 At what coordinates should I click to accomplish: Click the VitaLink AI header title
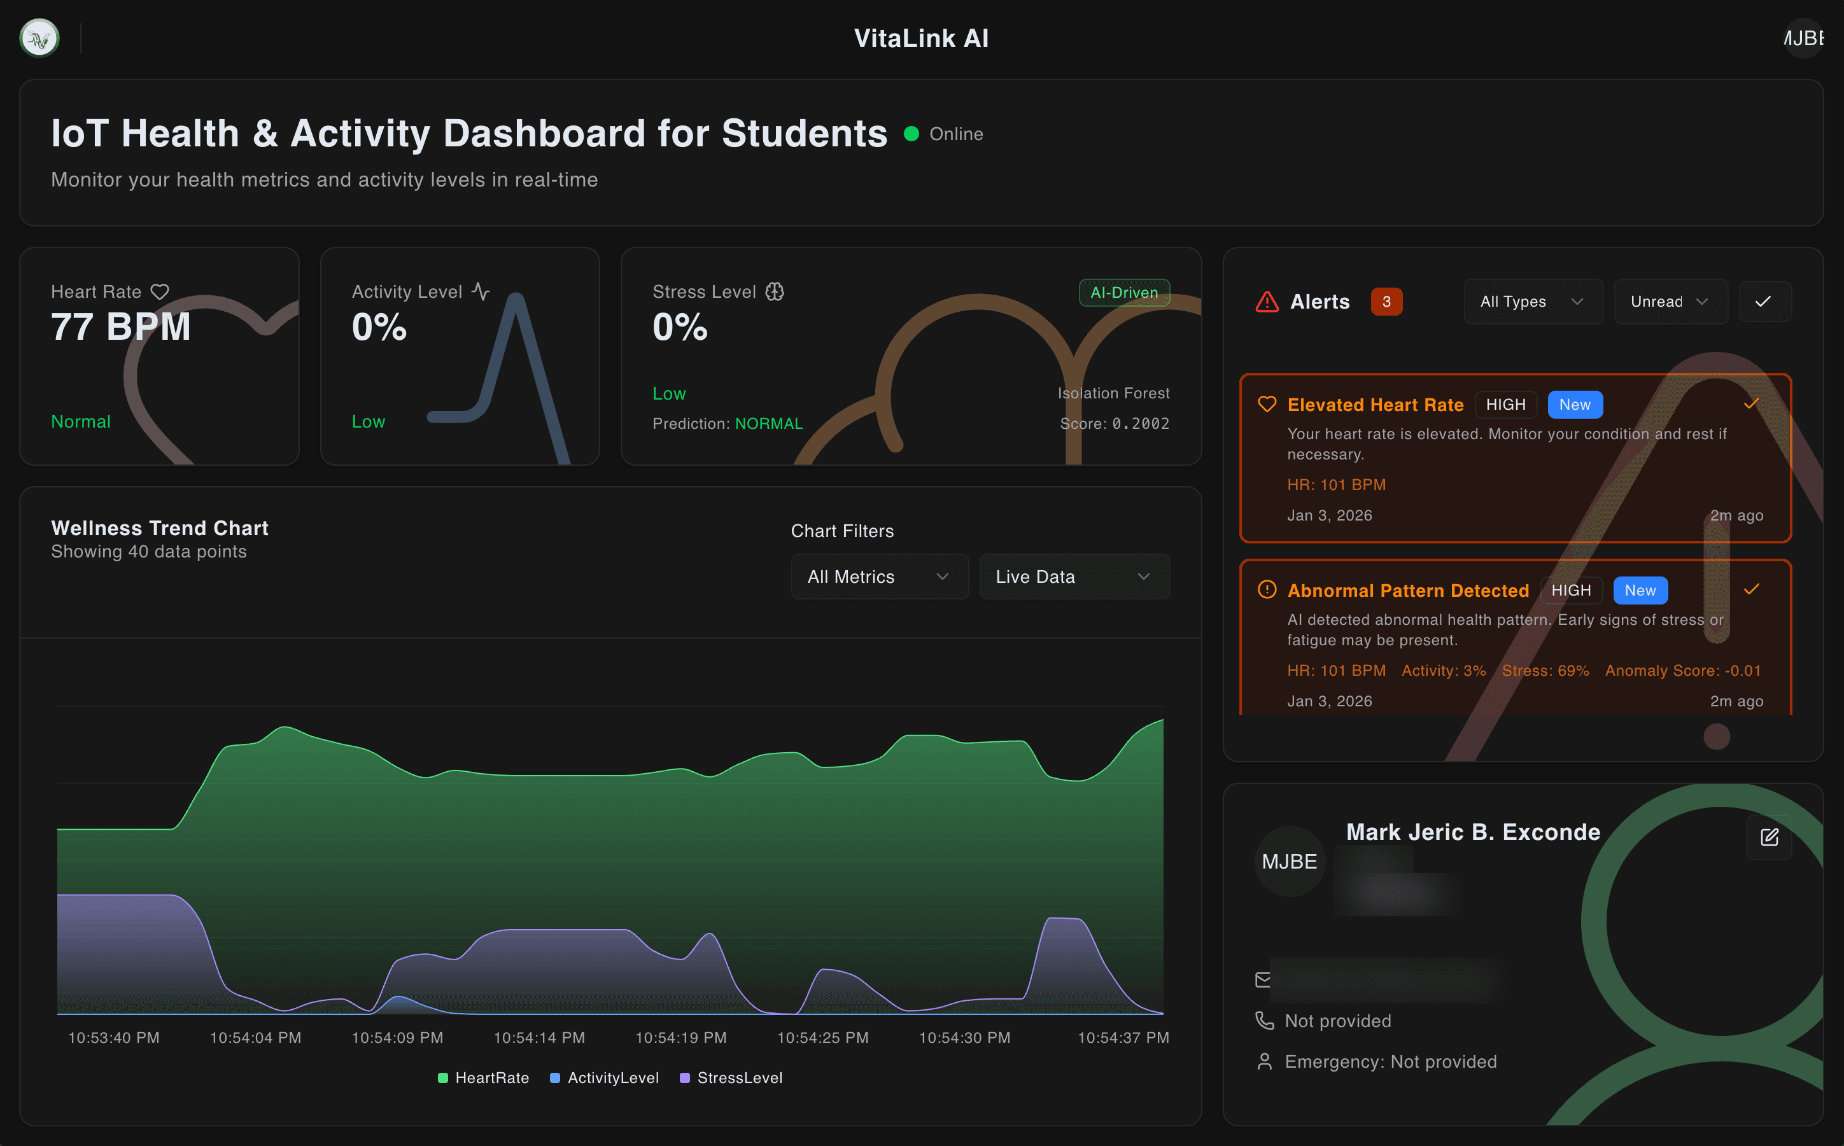[x=921, y=39]
